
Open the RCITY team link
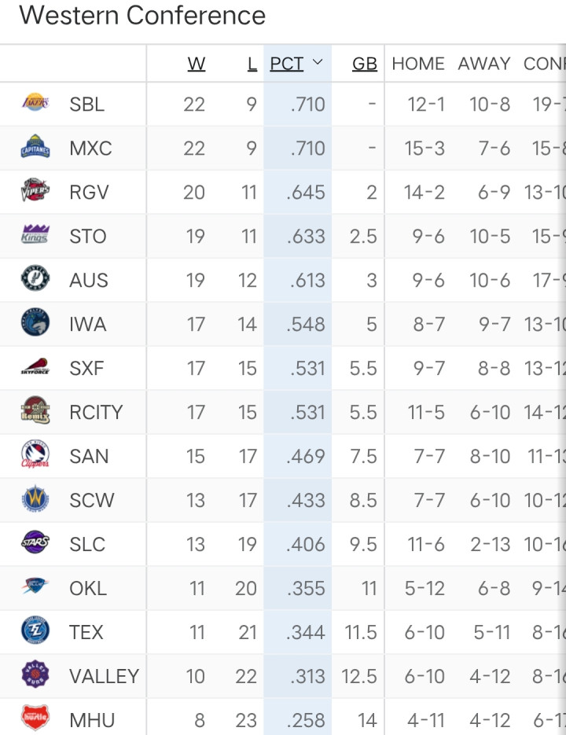pyautogui.click(x=95, y=412)
